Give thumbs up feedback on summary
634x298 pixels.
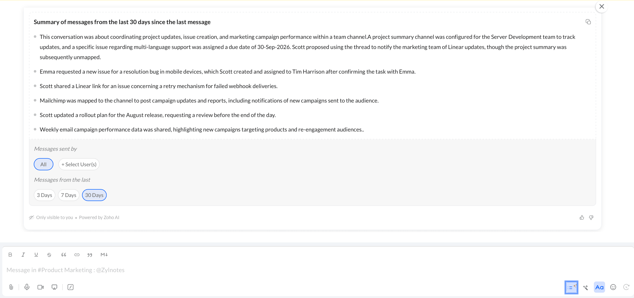point(582,218)
